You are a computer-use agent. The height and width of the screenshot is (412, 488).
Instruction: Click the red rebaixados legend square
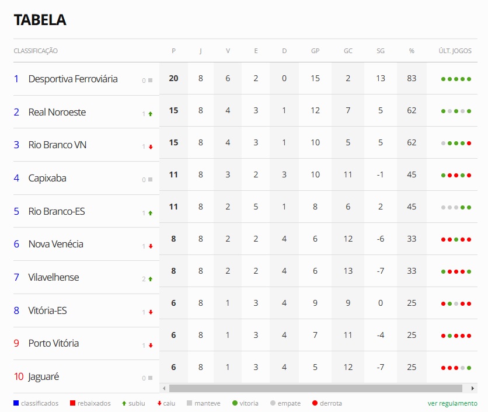pyautogui.click(x=73, y=403)
